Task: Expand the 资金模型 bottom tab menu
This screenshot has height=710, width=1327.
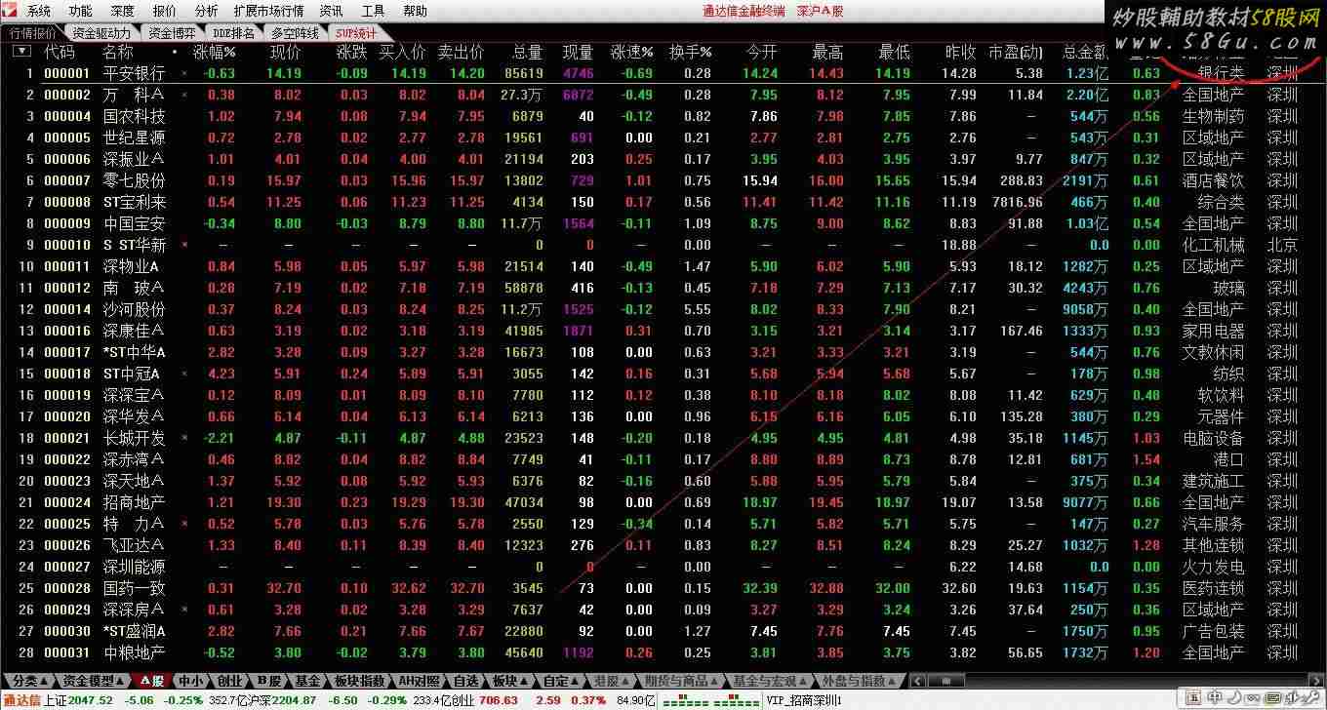Action: 94,681
